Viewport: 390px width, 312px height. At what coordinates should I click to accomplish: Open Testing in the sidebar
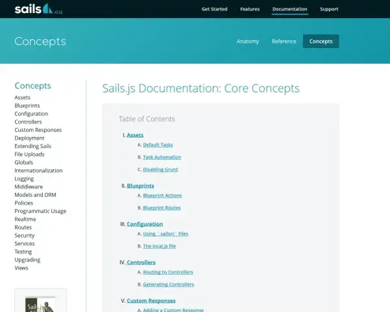coord(23,252)
